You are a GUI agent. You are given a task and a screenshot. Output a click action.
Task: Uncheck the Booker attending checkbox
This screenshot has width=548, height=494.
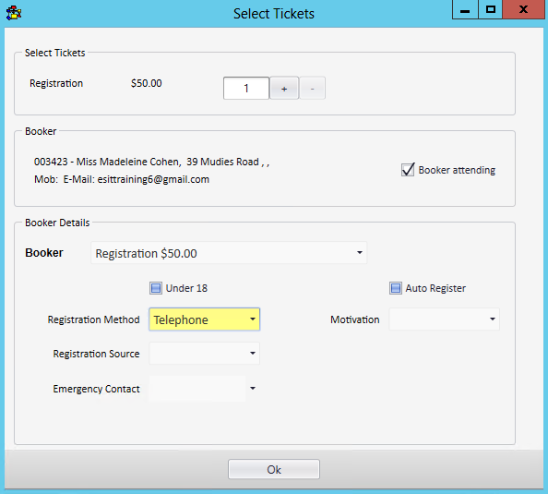tap(408, 170)
